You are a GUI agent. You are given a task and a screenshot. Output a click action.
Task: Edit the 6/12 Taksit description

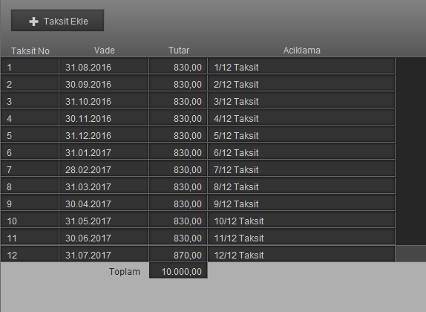pyautogui.click(x=301, y=152)
